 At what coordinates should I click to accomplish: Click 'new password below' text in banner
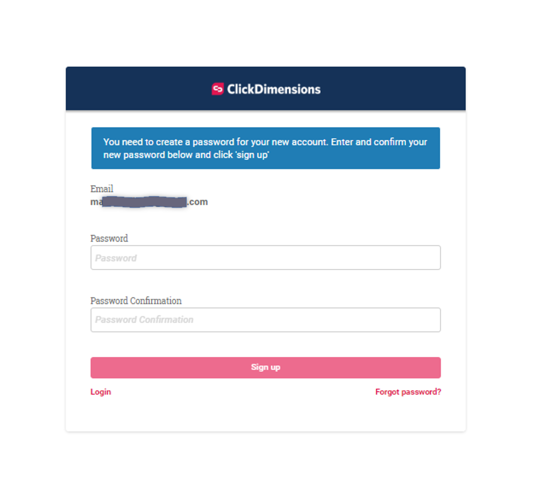pyautogui.click(x=148, y=155)
